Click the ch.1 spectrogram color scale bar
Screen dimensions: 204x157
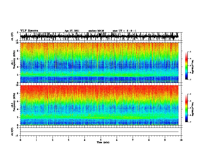click(x=186, y=66)
